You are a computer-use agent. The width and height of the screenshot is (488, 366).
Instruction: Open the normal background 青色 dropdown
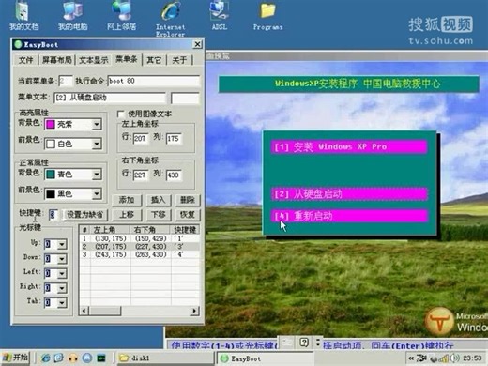click(97, 175)
